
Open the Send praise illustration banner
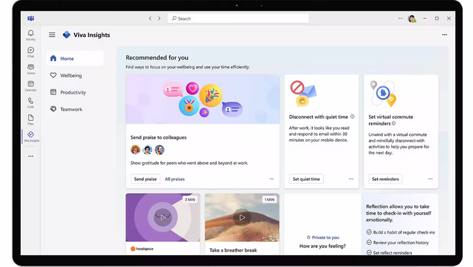pyautogui.click(x=202, y=99)
